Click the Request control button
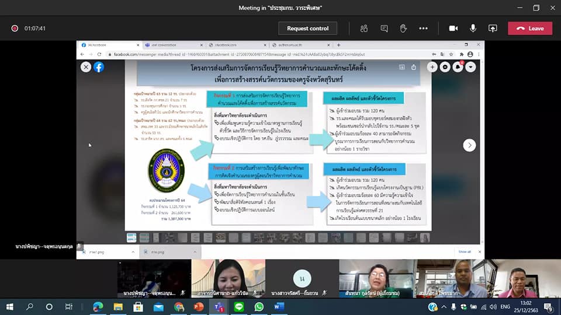The image size is (561, 315). (x=307, y=28)
